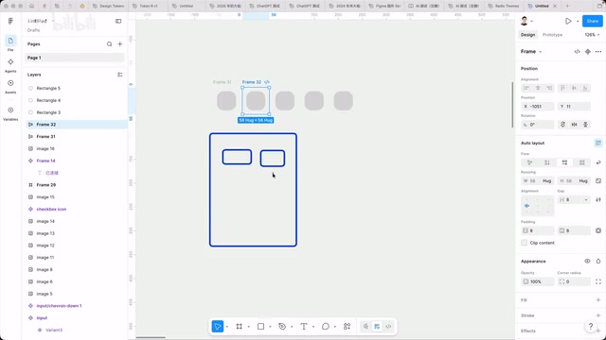Expand individual corner radius icon
Viewport: 606px width, 340px height.
point(598,281)
